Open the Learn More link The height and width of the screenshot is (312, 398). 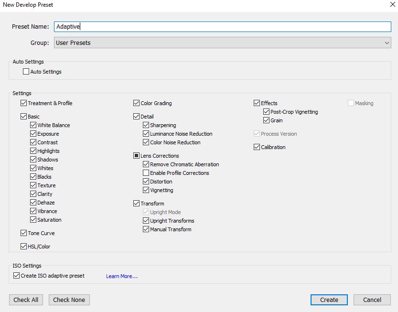(x=122, y=276)
